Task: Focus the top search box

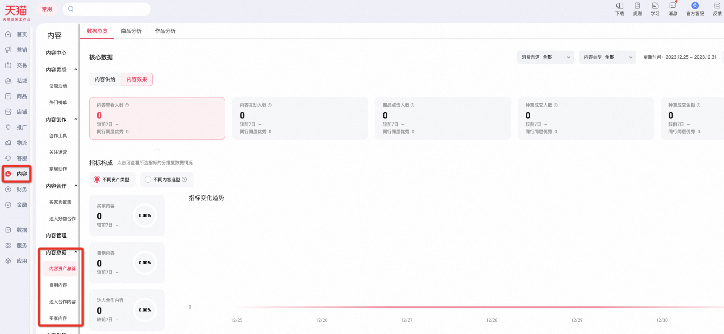Action: (107, 9)
